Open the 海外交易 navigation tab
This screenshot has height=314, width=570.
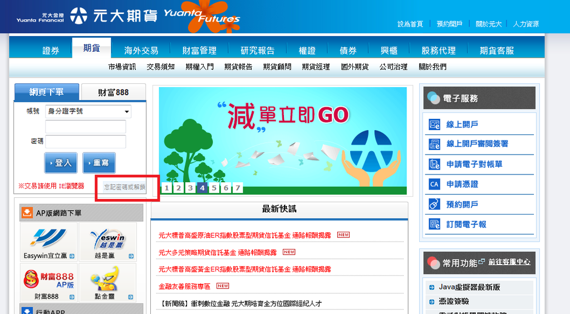141,51
